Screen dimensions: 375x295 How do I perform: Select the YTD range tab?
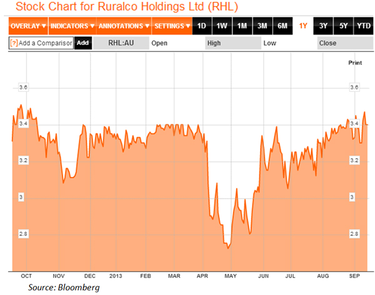tap(363, 26)
